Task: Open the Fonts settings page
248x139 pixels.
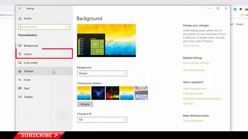Action: pyautogui.click(x=44, y=80)
